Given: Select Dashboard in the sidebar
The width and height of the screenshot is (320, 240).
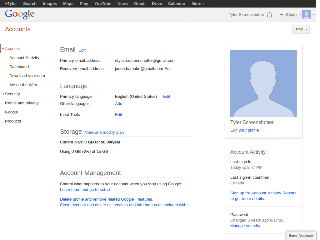Looking at the screenshot, I should click(x=19, y=67).
